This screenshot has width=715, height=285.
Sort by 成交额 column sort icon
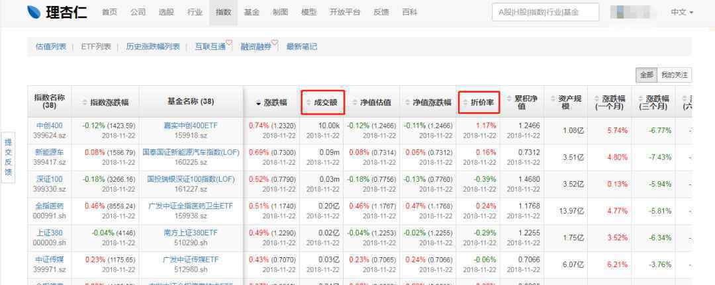pos(309,103)
